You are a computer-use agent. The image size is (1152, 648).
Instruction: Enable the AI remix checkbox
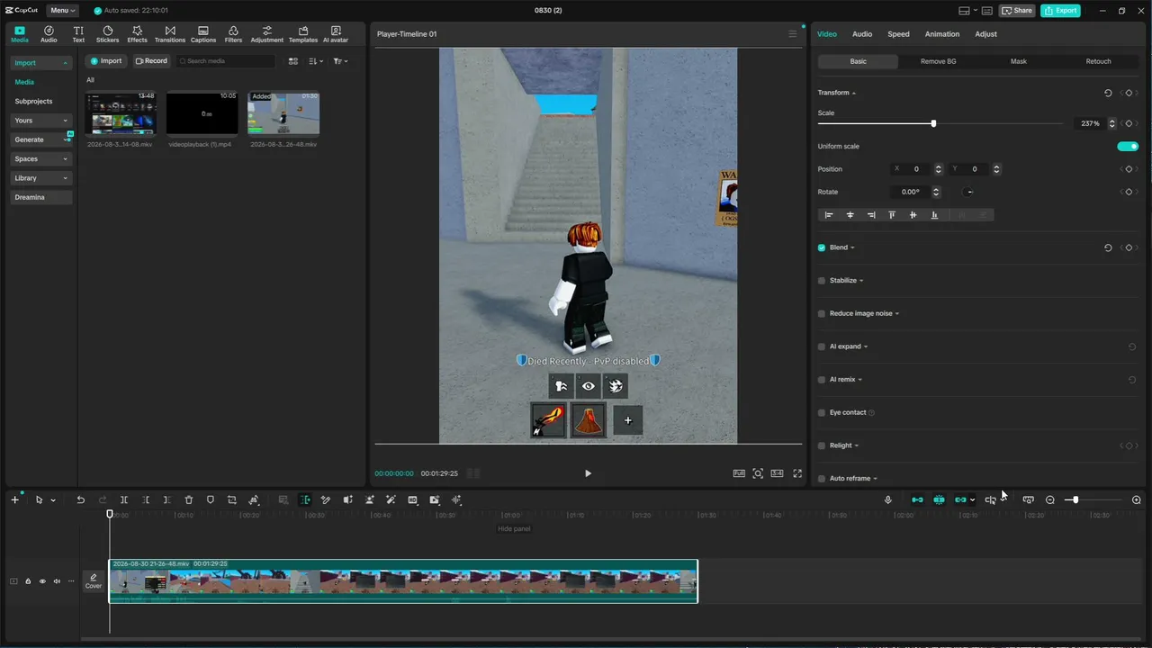822,380
